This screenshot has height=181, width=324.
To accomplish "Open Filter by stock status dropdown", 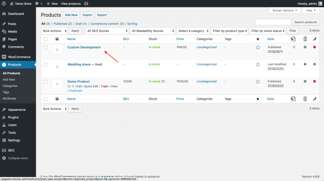I will pos(267,31).
